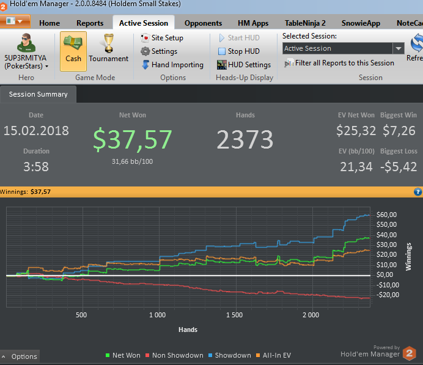Open the Selected Session dropdown

[x=399, y=48]
